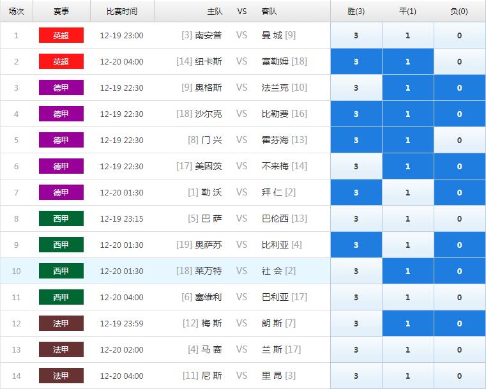Select loss (0) for 塞维利 vs 巴利亚

click(x=460, y=297)
